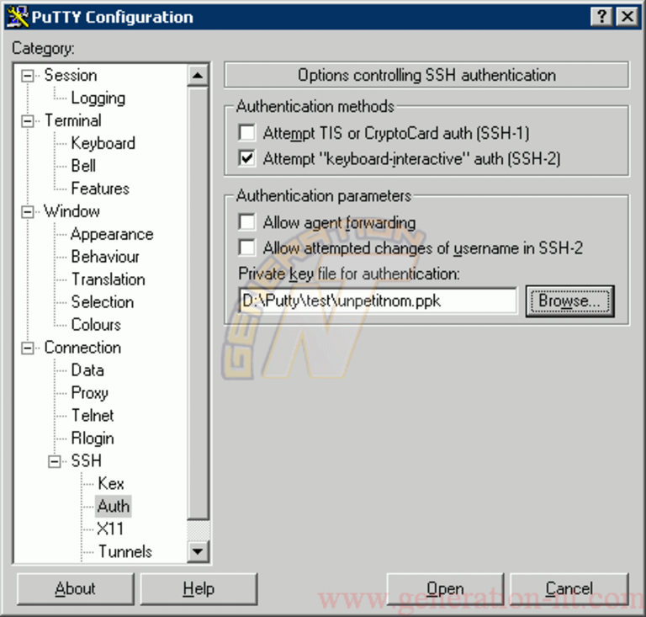Image resolution: width=646 pixels, height=617 pixels.
Task: Click Browse for private key file
Action: (x=569, y=301)
